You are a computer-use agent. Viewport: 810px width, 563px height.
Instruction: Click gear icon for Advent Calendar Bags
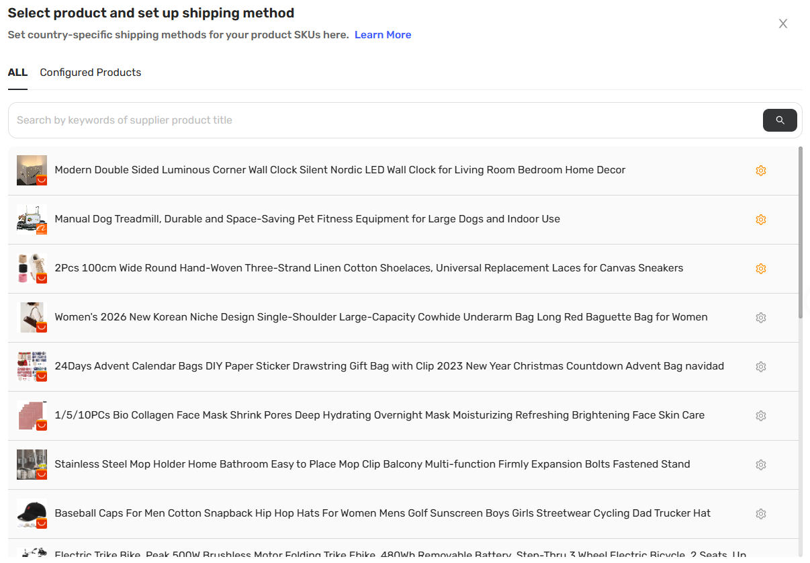pos(761,367)
